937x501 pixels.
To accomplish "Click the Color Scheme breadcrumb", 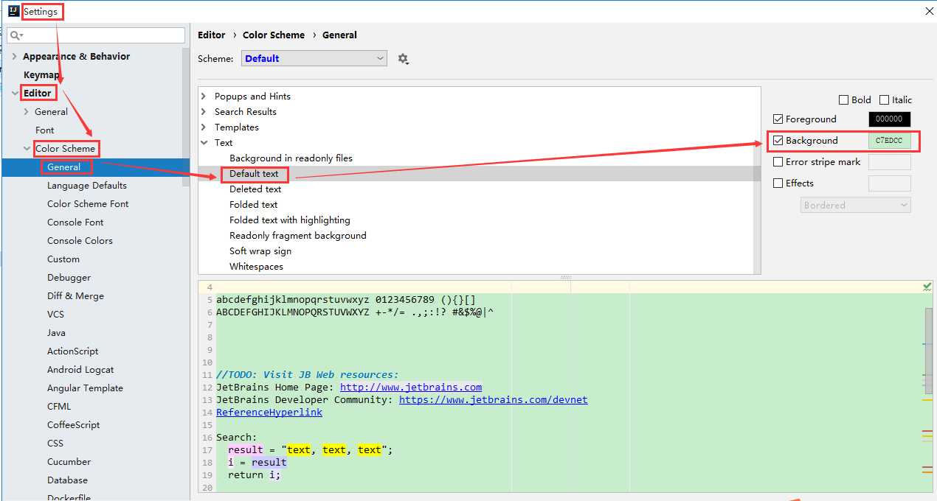I will (274, 35).
